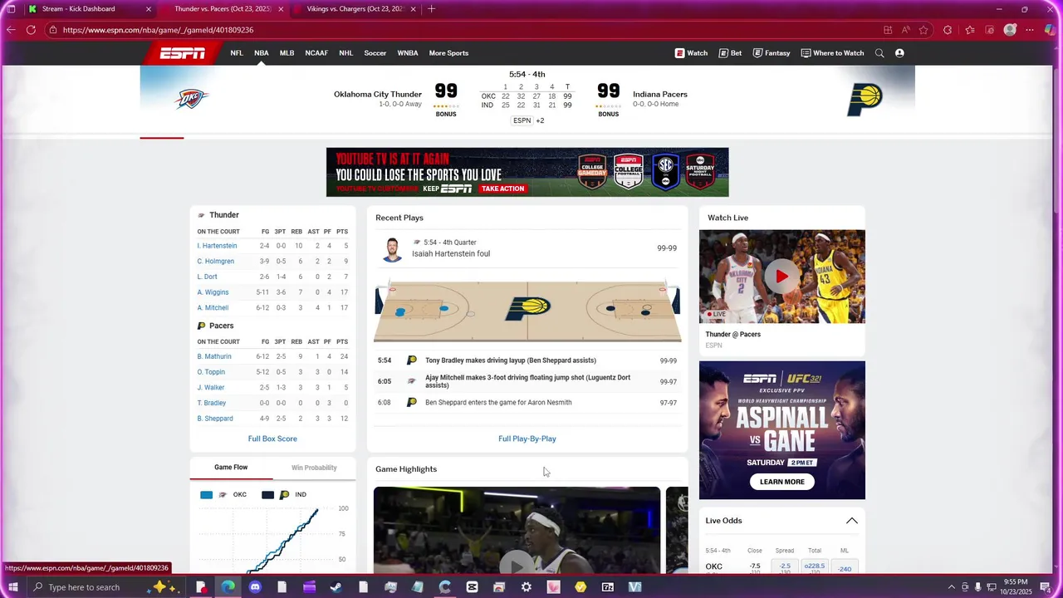The image size is (1063, 598).
Task: Open Discord from the taskbar
Action: (255, 587)
